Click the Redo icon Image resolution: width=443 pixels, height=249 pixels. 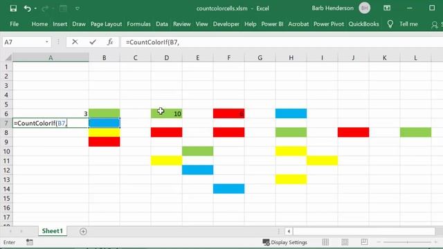[45, 8]
